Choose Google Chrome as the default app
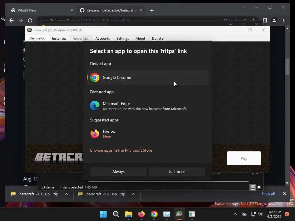Viewport: 295px width, 221px height. pyautogui.click(x=147, y=77)
